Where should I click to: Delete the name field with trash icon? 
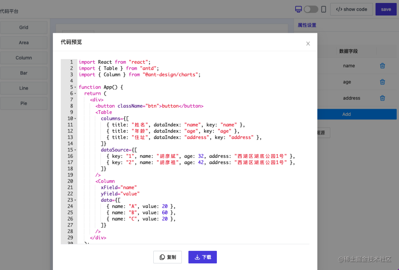point(382,66)
